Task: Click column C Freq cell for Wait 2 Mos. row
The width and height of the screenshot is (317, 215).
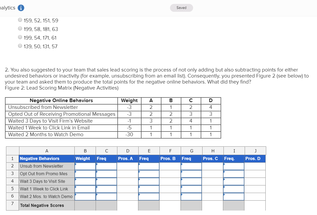Action: click(106, 197)
